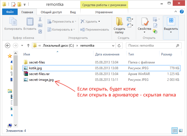This screenshot has width=187, height=136.
Task: Click the Cut scissors icon
Action: pos(40,19)
